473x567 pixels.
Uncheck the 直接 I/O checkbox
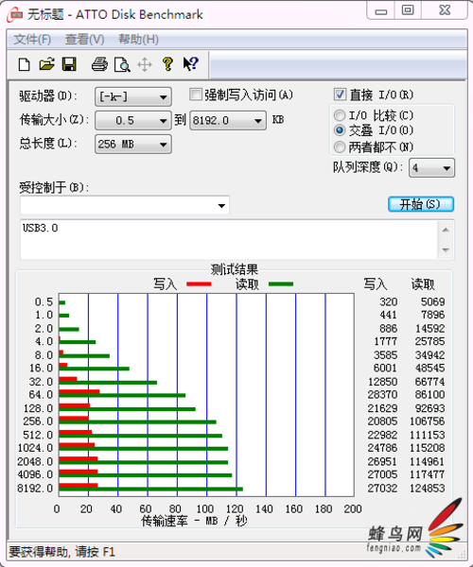(x=340, y=94)
